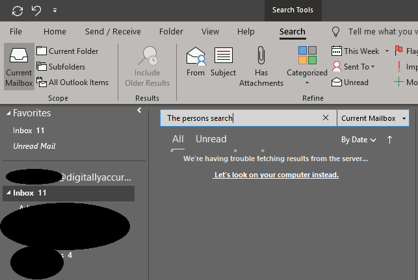This screenshot has width=418, height=280.
Task: Collapse the Favorites section
Action: point(8,113)
